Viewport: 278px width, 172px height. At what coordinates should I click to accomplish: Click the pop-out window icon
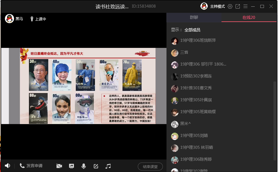[x=238, y=6]
